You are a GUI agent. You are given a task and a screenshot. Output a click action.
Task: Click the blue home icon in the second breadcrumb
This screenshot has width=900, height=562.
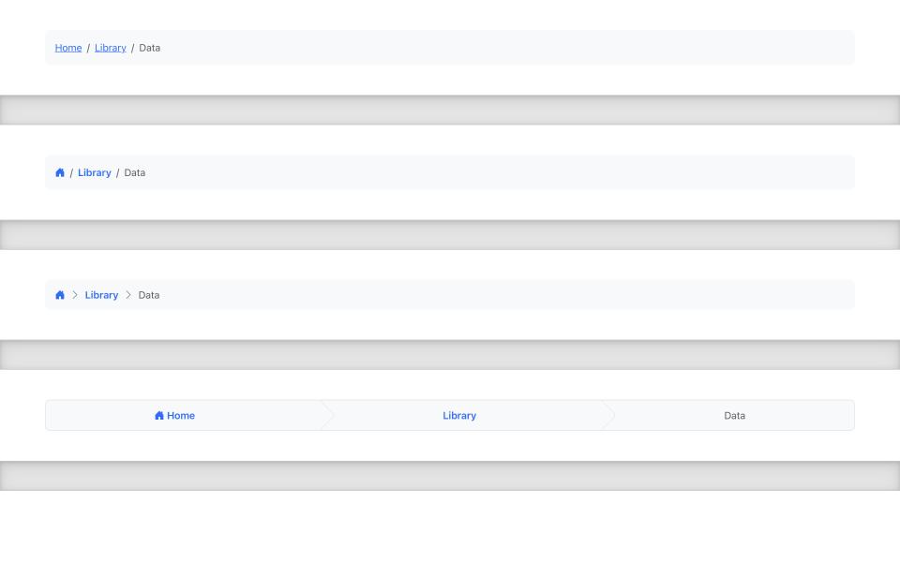click(59, 172)
